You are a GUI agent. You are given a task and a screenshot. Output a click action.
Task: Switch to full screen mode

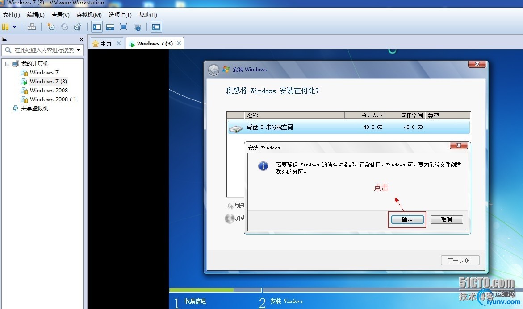(x=123, y=27)
